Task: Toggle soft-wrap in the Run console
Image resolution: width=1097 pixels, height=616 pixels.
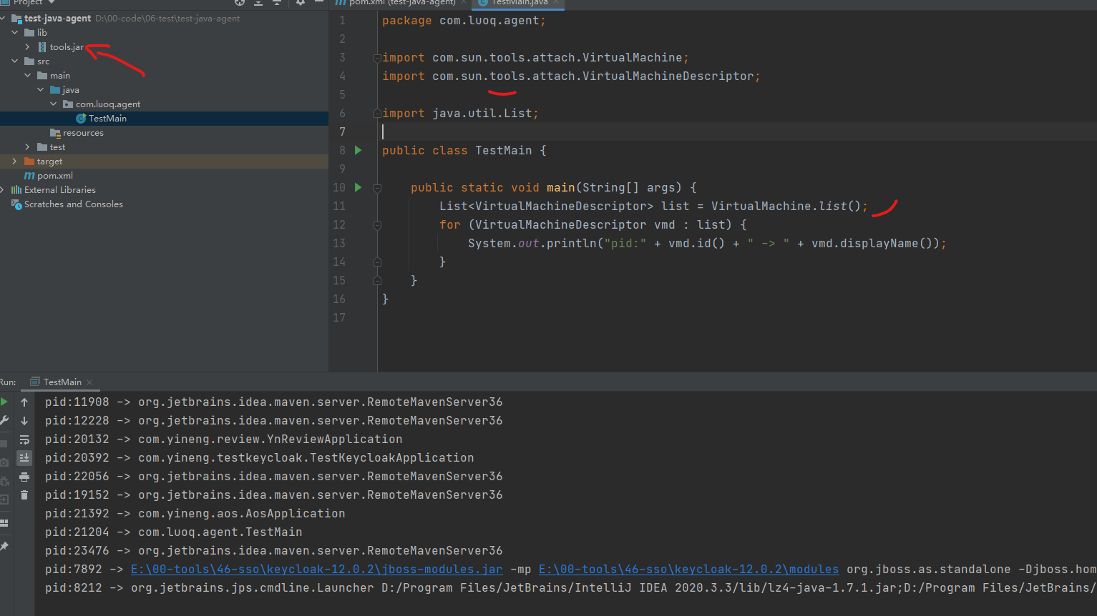Action: [x=24, y=439]
